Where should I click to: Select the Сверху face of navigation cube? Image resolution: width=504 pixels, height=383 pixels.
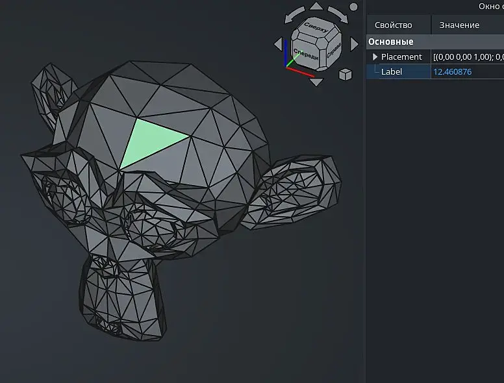(x=317, y=29)
